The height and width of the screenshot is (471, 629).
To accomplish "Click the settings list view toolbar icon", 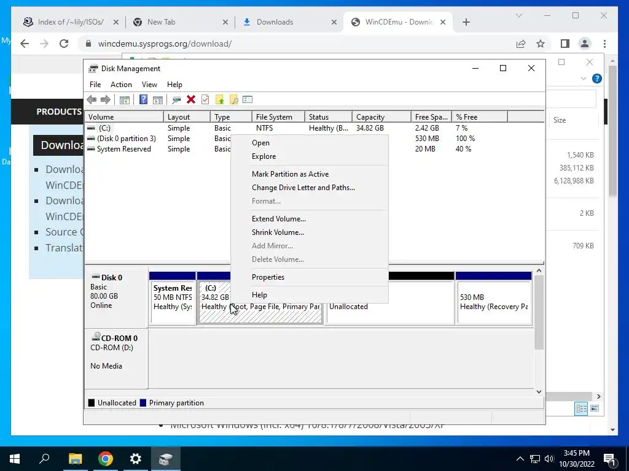I will (248, 100).
